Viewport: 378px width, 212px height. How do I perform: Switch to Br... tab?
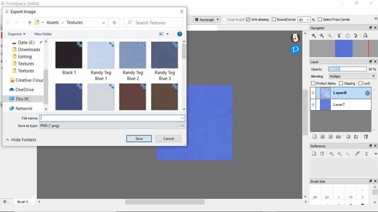click(6, 201)
